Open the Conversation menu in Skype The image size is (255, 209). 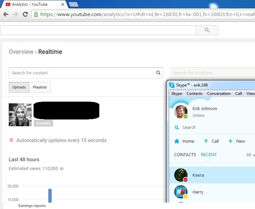(x=218, y=94)
